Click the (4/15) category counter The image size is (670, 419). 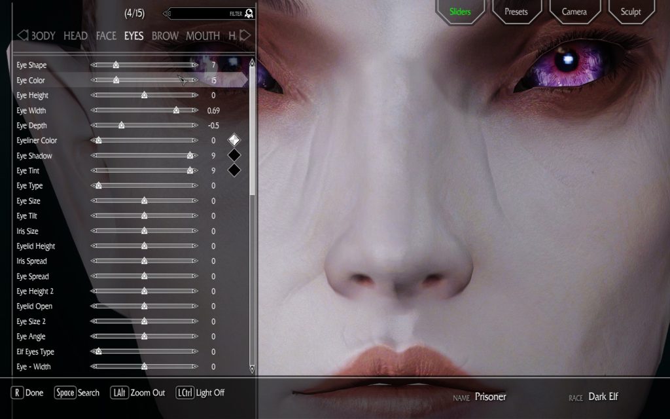134,13
